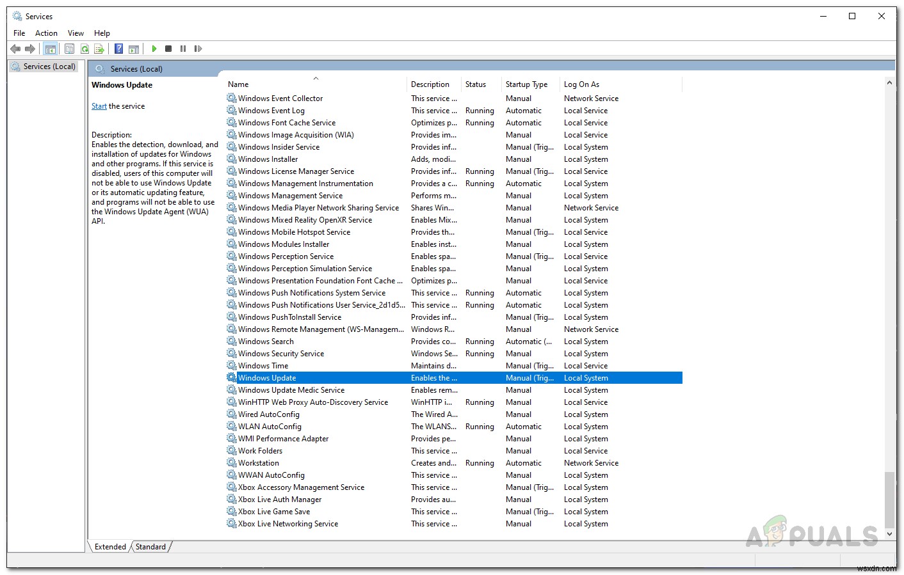This screenshot has height=575, width=904.
Task: Pause the service with the pause icon
Action: pyautogui.click(x=183, y=49)
